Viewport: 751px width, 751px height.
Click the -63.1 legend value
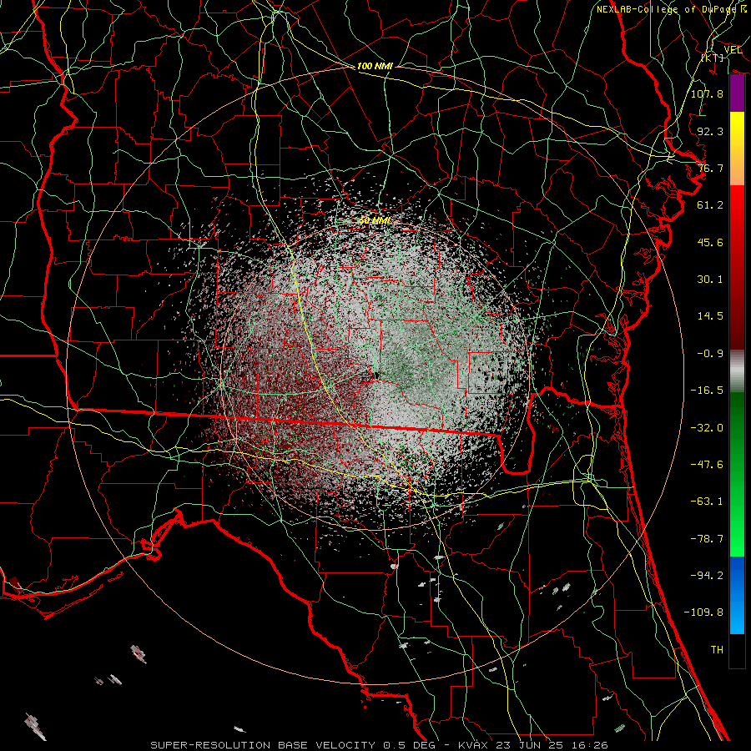708,502
